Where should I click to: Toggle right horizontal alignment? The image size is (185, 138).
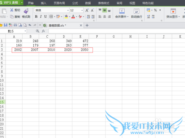(109, 17)
